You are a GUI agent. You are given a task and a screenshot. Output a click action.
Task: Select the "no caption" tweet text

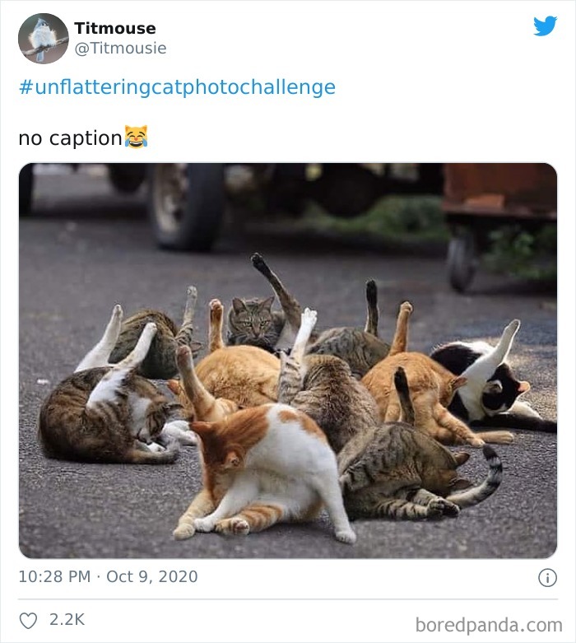click(70, 138)
